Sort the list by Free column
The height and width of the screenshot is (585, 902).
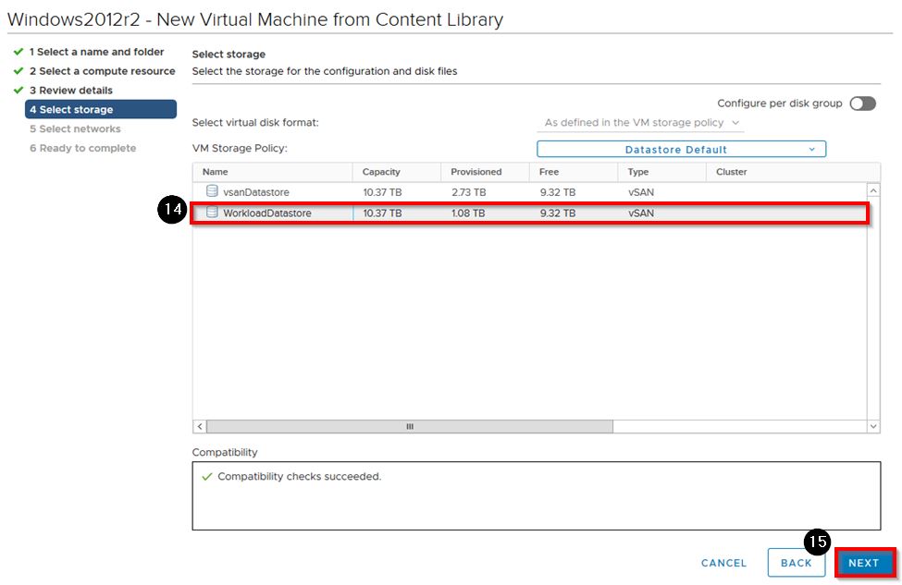549,172
